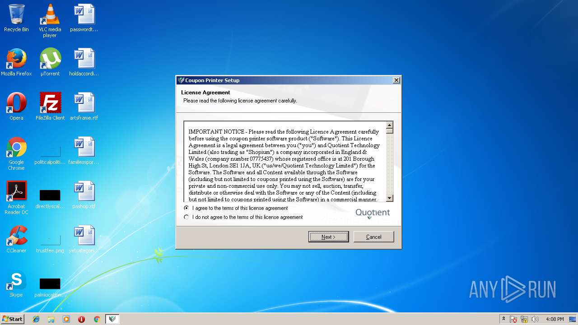Screen dimensions: 578x325
Task: Open the µTorrent desktop shortcut
Action: (50, 62)
